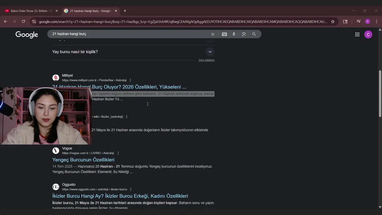Open the Google account avatar on page

pos(368,34)
